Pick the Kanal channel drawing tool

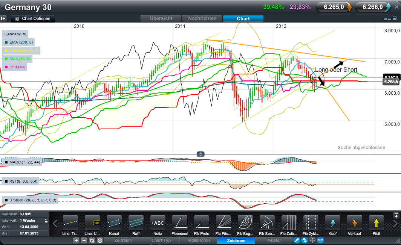(114, 223)
